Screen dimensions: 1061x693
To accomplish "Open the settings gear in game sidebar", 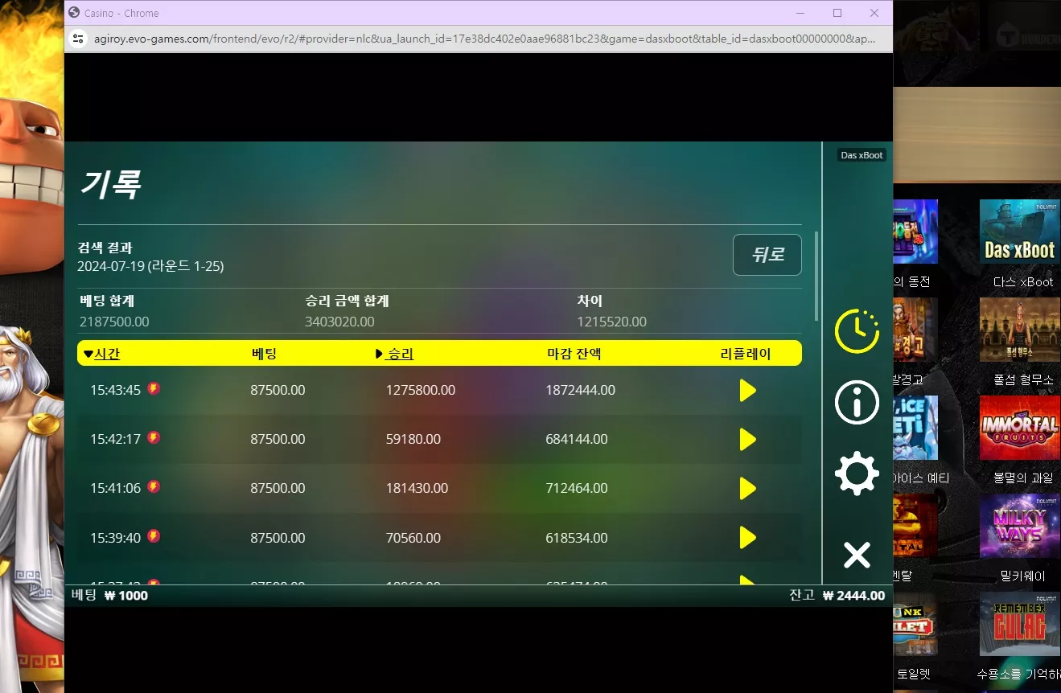I will pyautogui.click(x=857, y=474).
